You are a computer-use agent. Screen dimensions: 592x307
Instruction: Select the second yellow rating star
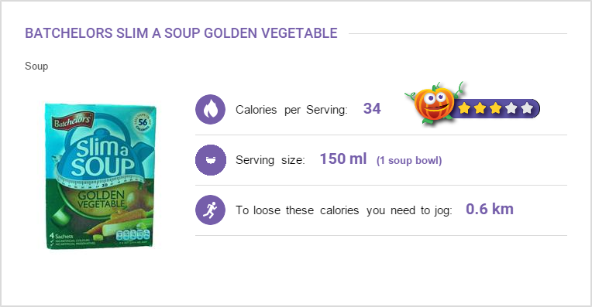480,108
